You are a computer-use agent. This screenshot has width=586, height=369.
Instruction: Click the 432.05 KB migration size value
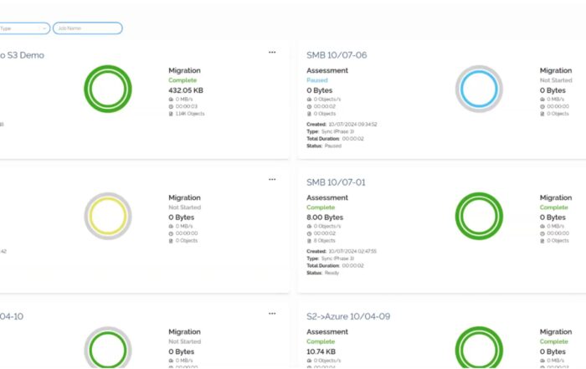pos(186,90)
